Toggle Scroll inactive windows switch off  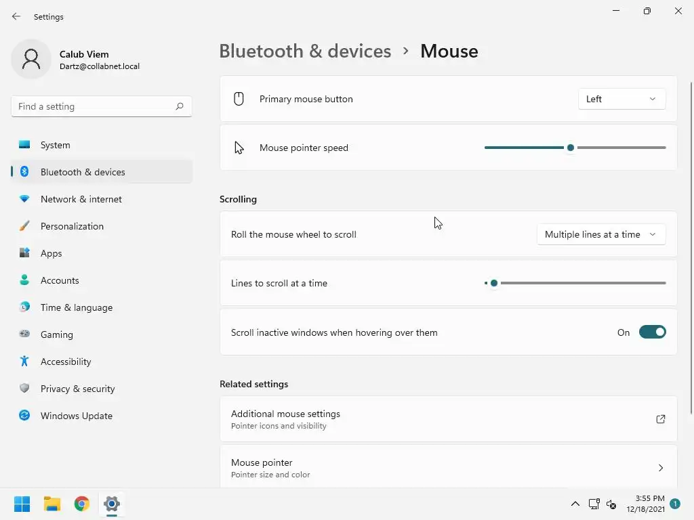[x=652, y=332]
